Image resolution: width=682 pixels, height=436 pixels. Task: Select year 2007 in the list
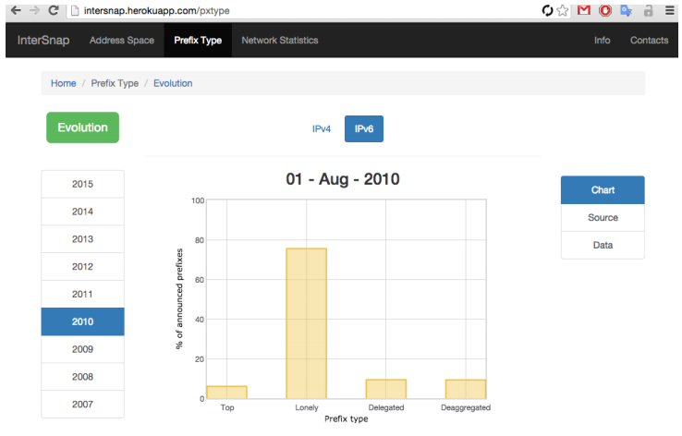(x=82, y=405)
